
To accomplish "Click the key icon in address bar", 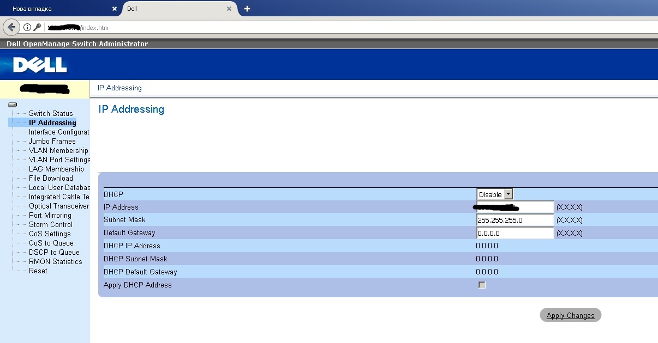I will pos(37,27).
